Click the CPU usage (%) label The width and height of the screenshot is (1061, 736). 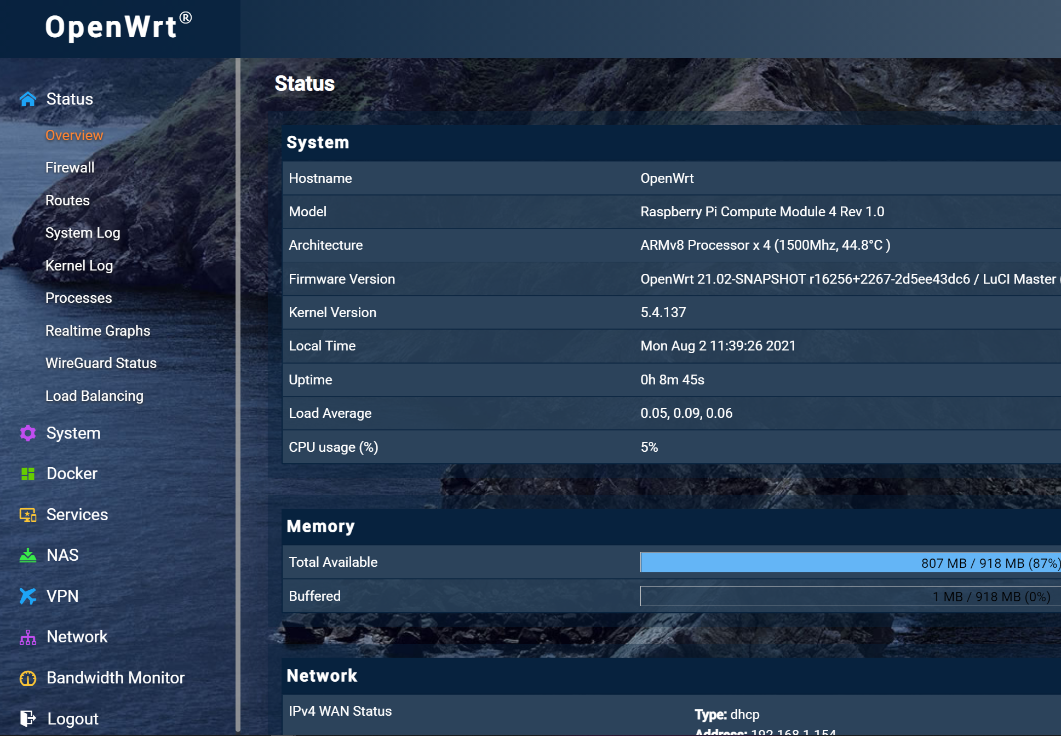click(x=334, y=447)
